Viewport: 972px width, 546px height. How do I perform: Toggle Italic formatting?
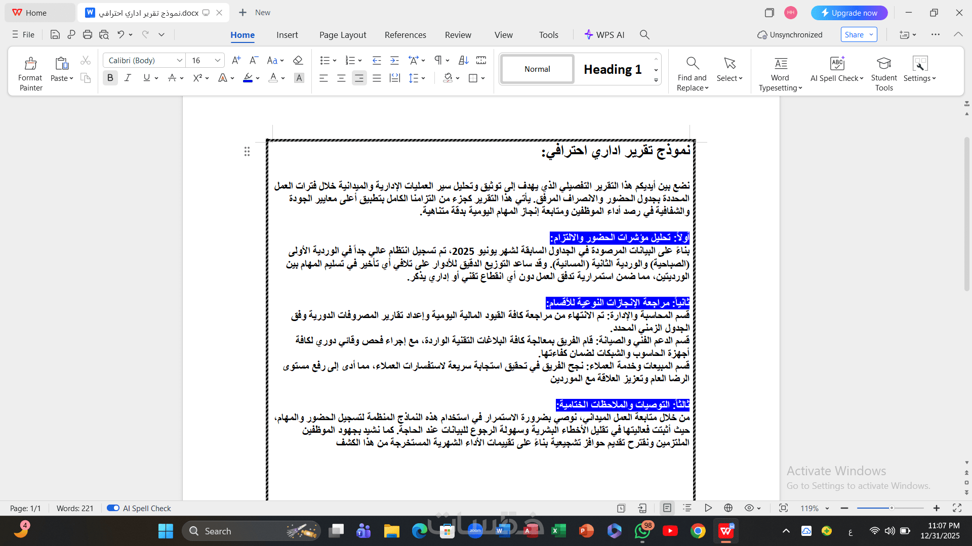[128, 78]
